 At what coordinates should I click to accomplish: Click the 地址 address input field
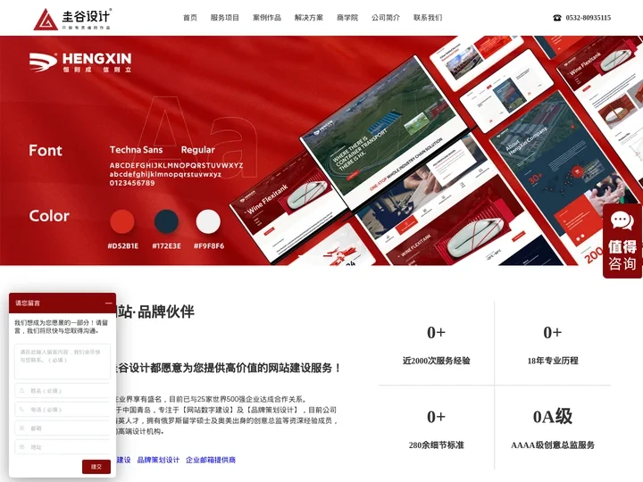click(63, 447)
